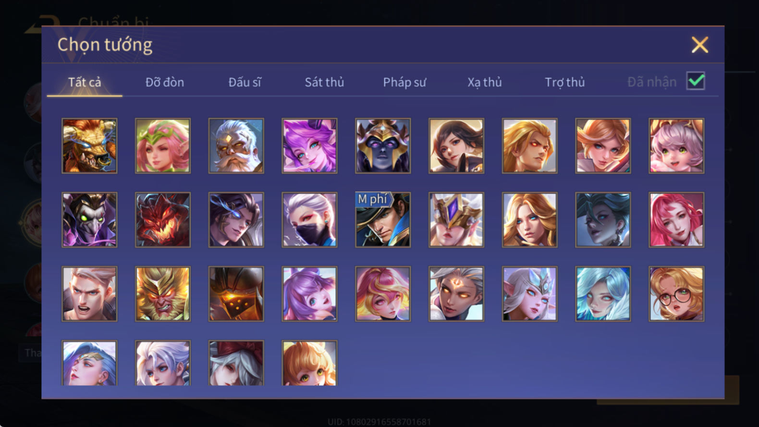Select the green-eyed plague mask hero
The image size is (759, 427).
(89, 220)
